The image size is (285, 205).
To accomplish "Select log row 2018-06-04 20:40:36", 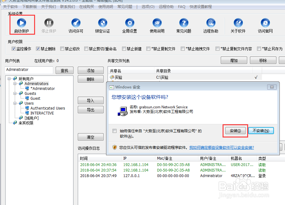I will [181, 165].
